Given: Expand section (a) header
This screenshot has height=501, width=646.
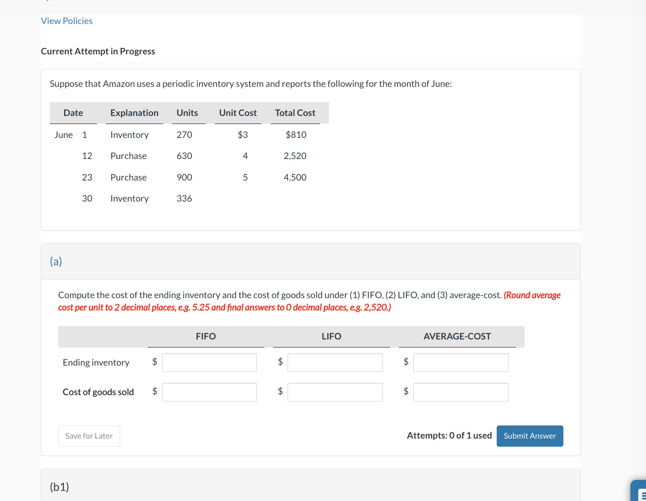Looking at the screenshot, I should (56, 261).
